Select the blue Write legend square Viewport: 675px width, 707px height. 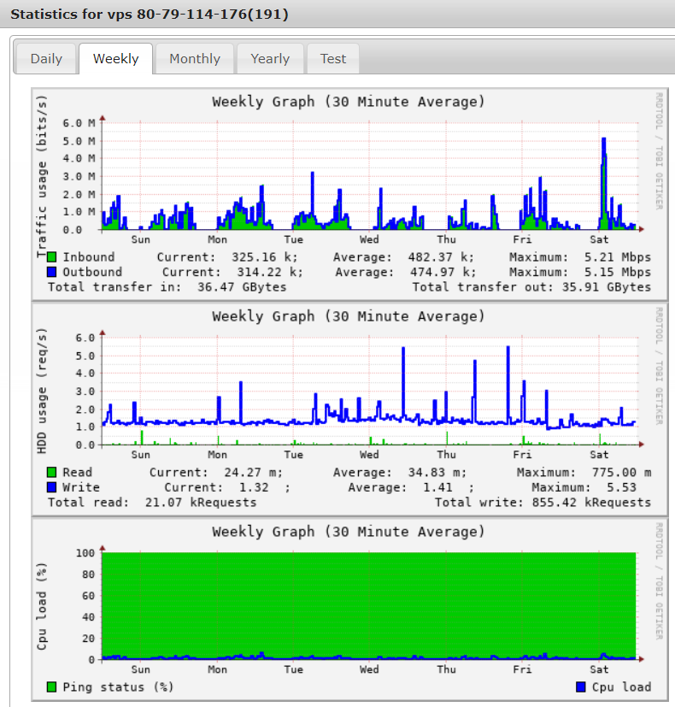coord(52,487)
